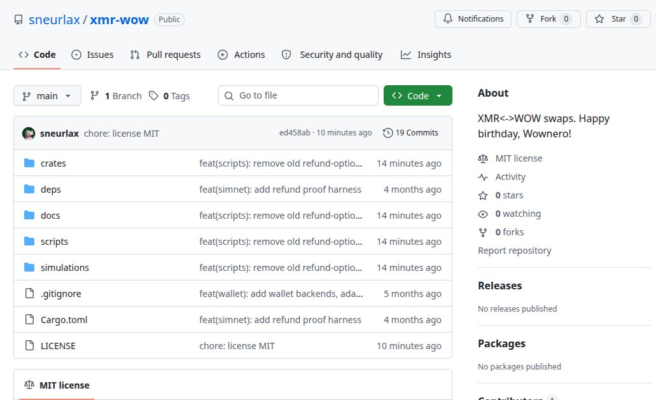This screenshot has width=656, height=400.
Task: Click the star icon beside 0 stars
Action: click(483, 195)
